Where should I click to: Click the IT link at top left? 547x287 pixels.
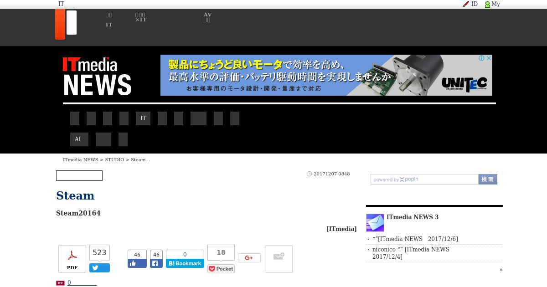coord(61,4)
